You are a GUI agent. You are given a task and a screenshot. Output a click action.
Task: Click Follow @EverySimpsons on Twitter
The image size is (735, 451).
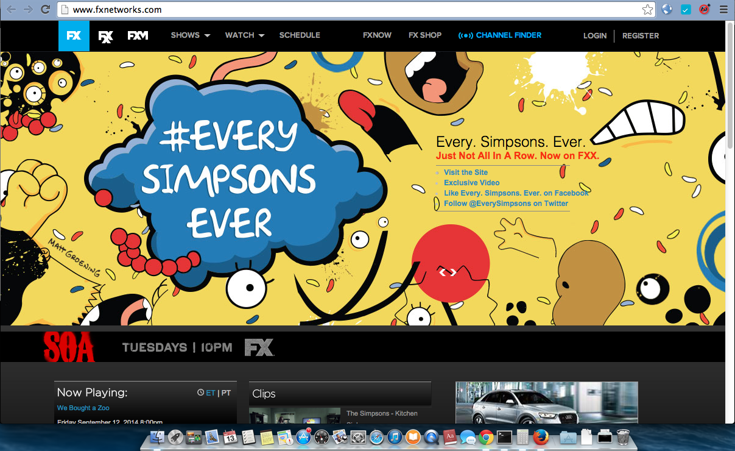[x=506, y=204]
